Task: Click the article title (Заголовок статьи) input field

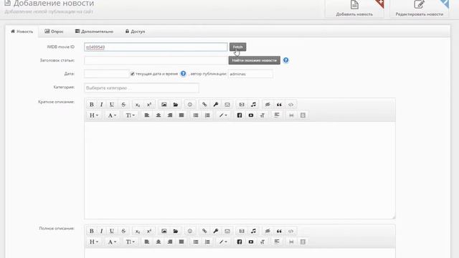Action: [x=156, y=60]
